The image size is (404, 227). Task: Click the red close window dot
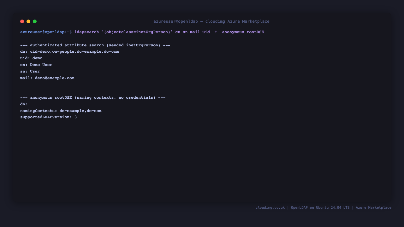click(x=22, y=21)
